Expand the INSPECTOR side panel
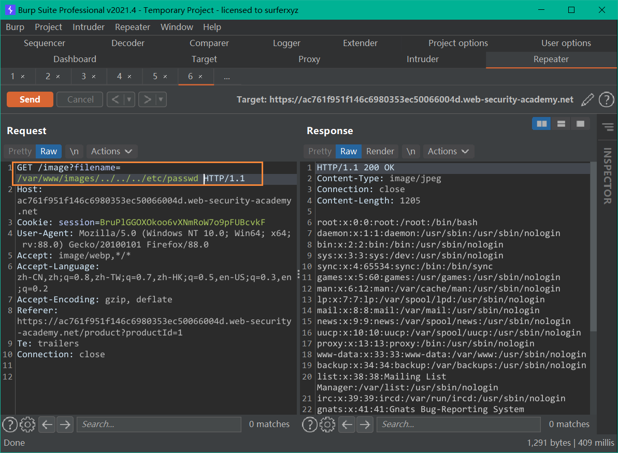This screenshot has width=618, height=453. click(607, 176)
